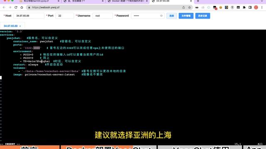
Task: Open the red profile avatar
Action: 256,7
